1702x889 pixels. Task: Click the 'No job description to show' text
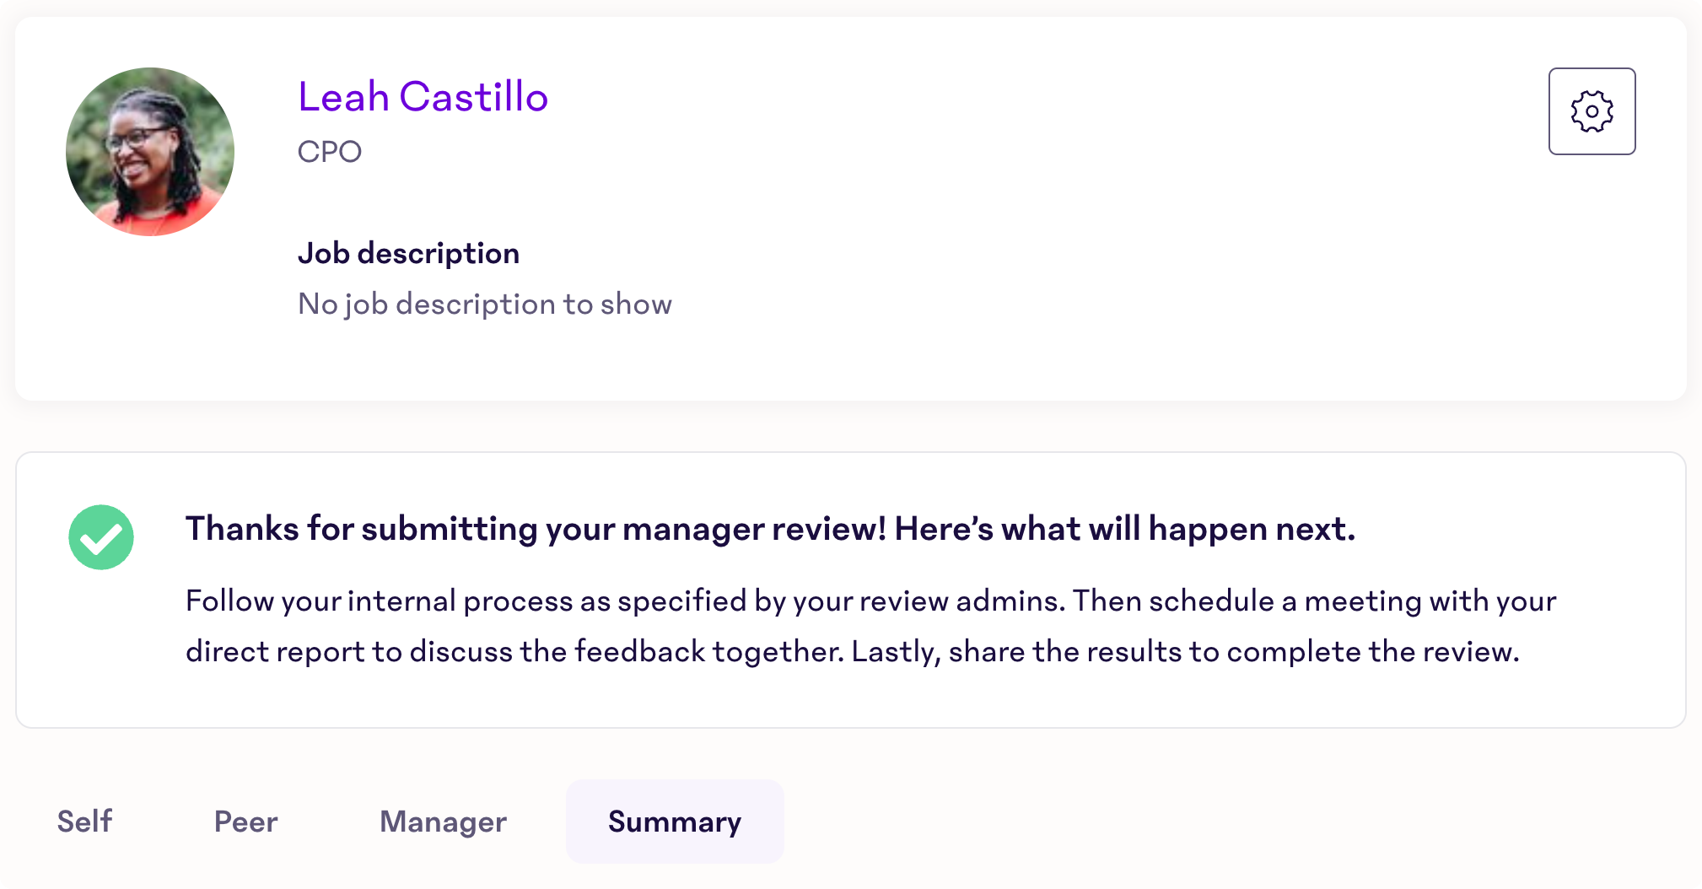pos(485,304)
